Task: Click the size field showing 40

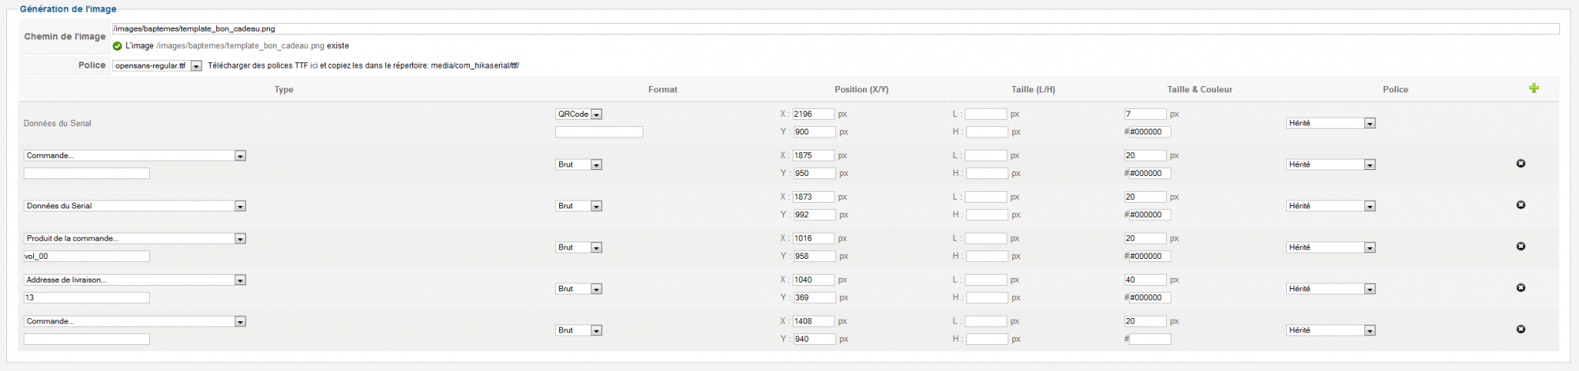Action: [1145, 280]
